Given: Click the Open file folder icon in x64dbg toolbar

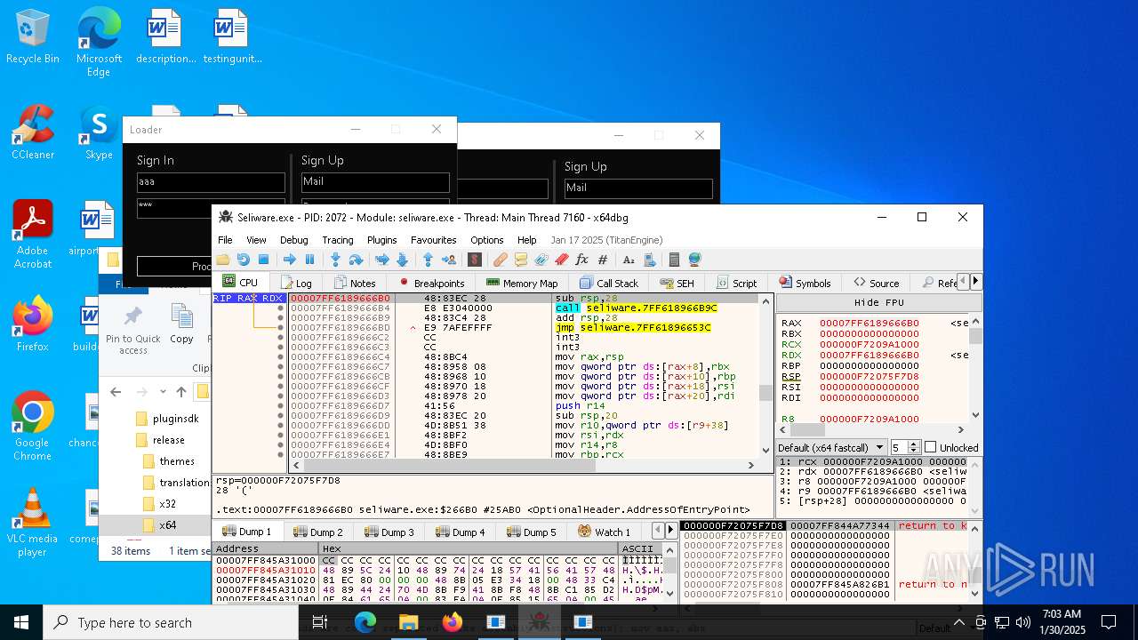Looking at the screenshot, I should 222,260.
